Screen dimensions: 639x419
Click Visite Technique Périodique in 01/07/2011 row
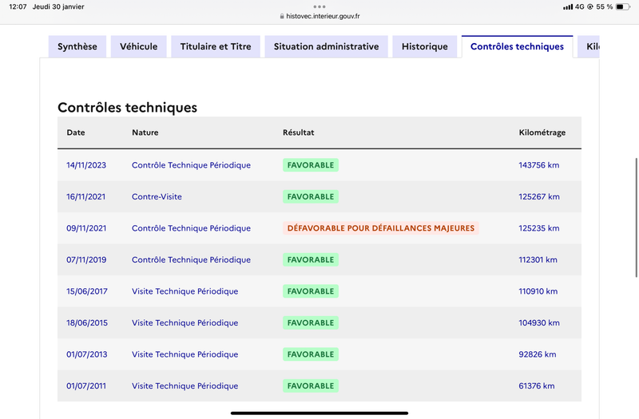[185, 386]
